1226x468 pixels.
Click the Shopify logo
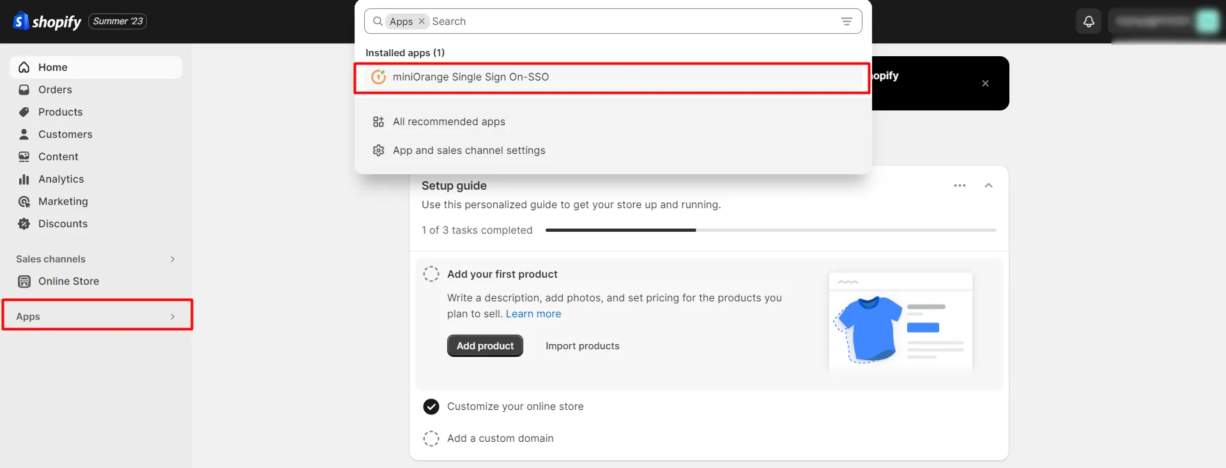click(47, 22)
